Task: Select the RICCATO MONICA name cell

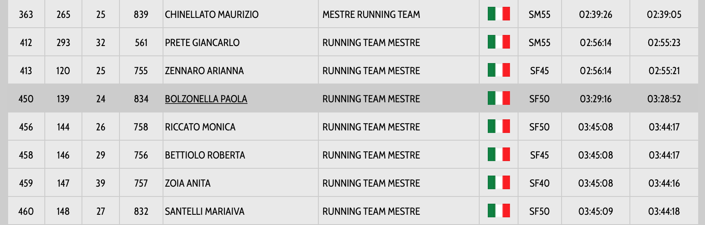Action: (200, 127)
